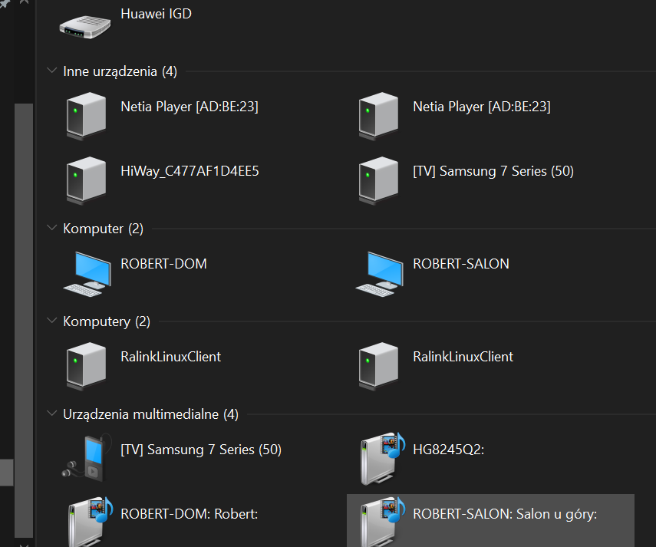Select the 'Inne urządzenia (4)' group header text

tap(120, 71)
